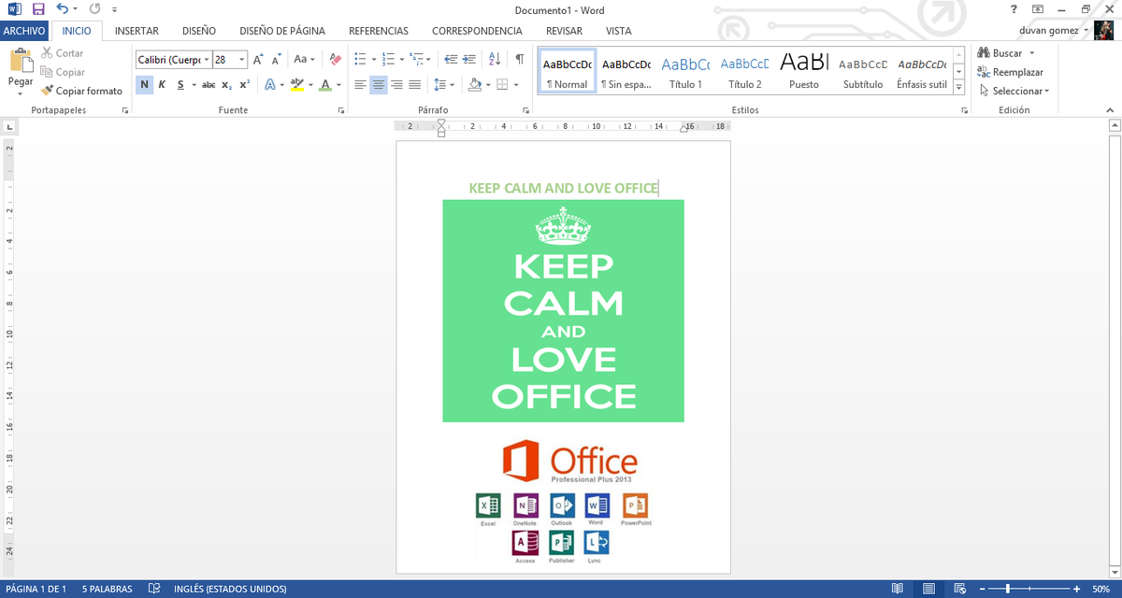Apply the yellow text highlight color

(x=297, y=84)
